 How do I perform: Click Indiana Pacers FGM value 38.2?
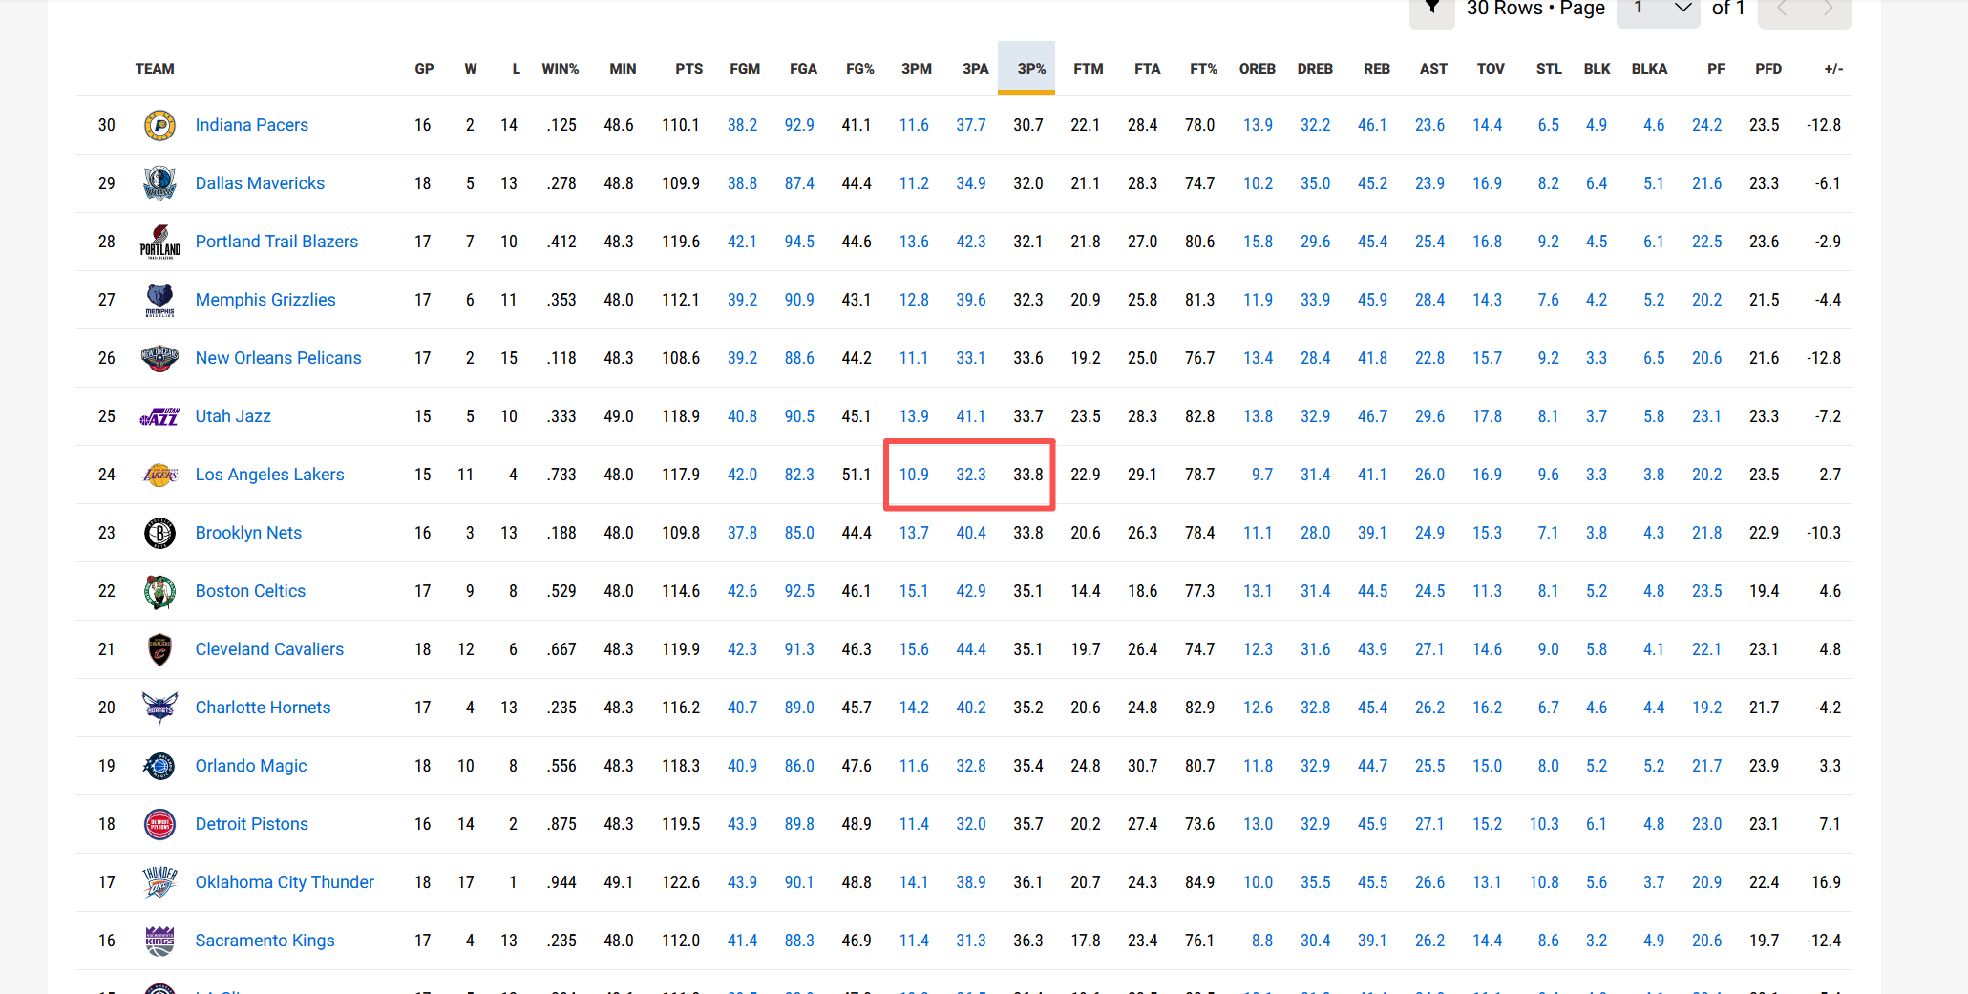point(742,125)
